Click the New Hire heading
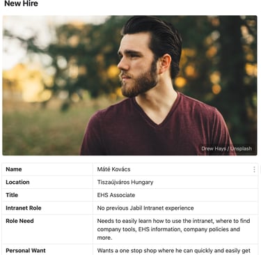This screenshot has height=255, width=261. point(21,3)
